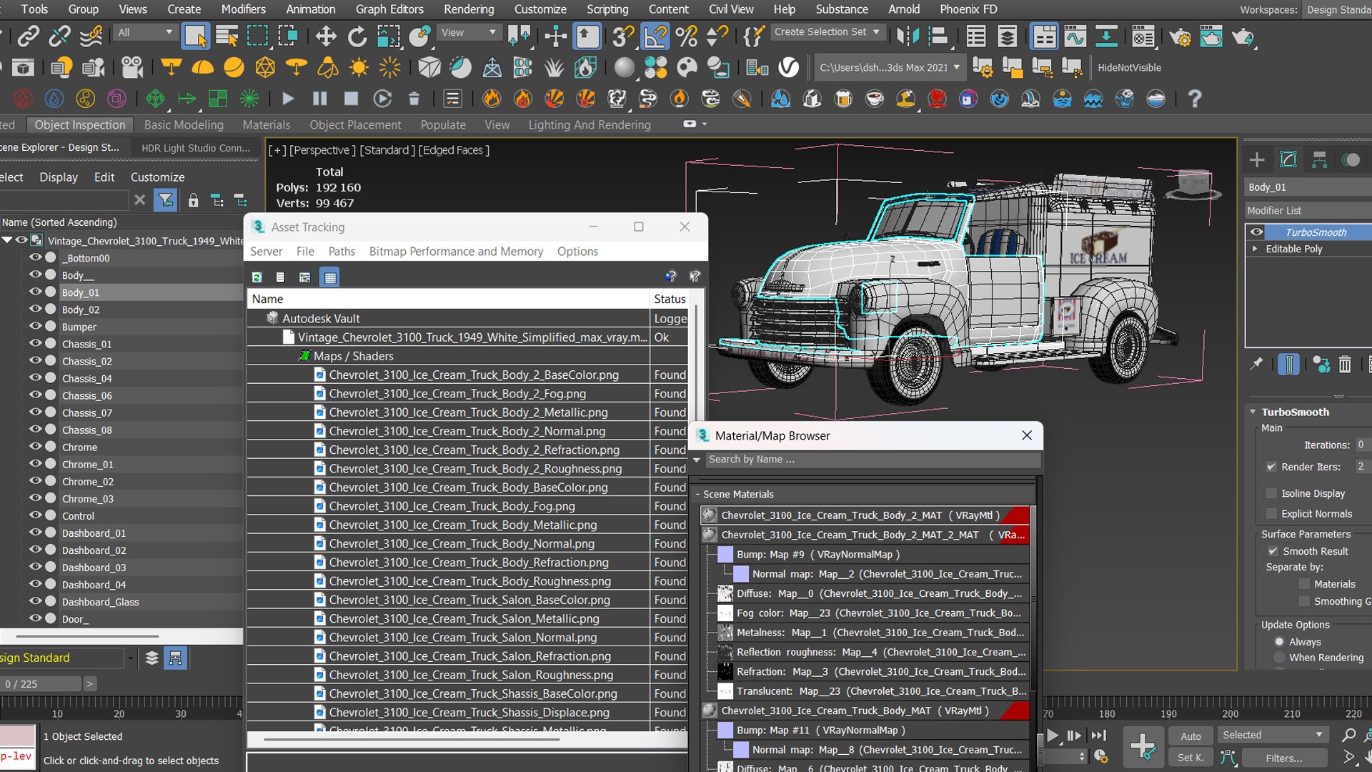Toggle the 3D Snaps button
Viewport: 1372px width, 772px height.
point(623,36)
